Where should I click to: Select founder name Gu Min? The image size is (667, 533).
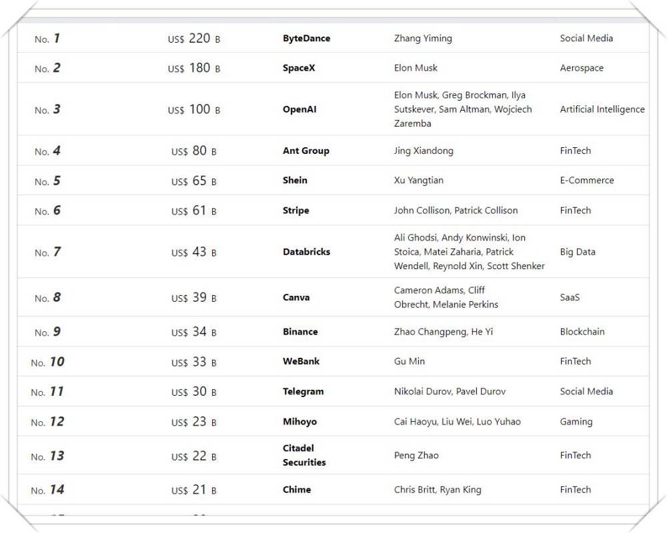(x=410, y=361)
